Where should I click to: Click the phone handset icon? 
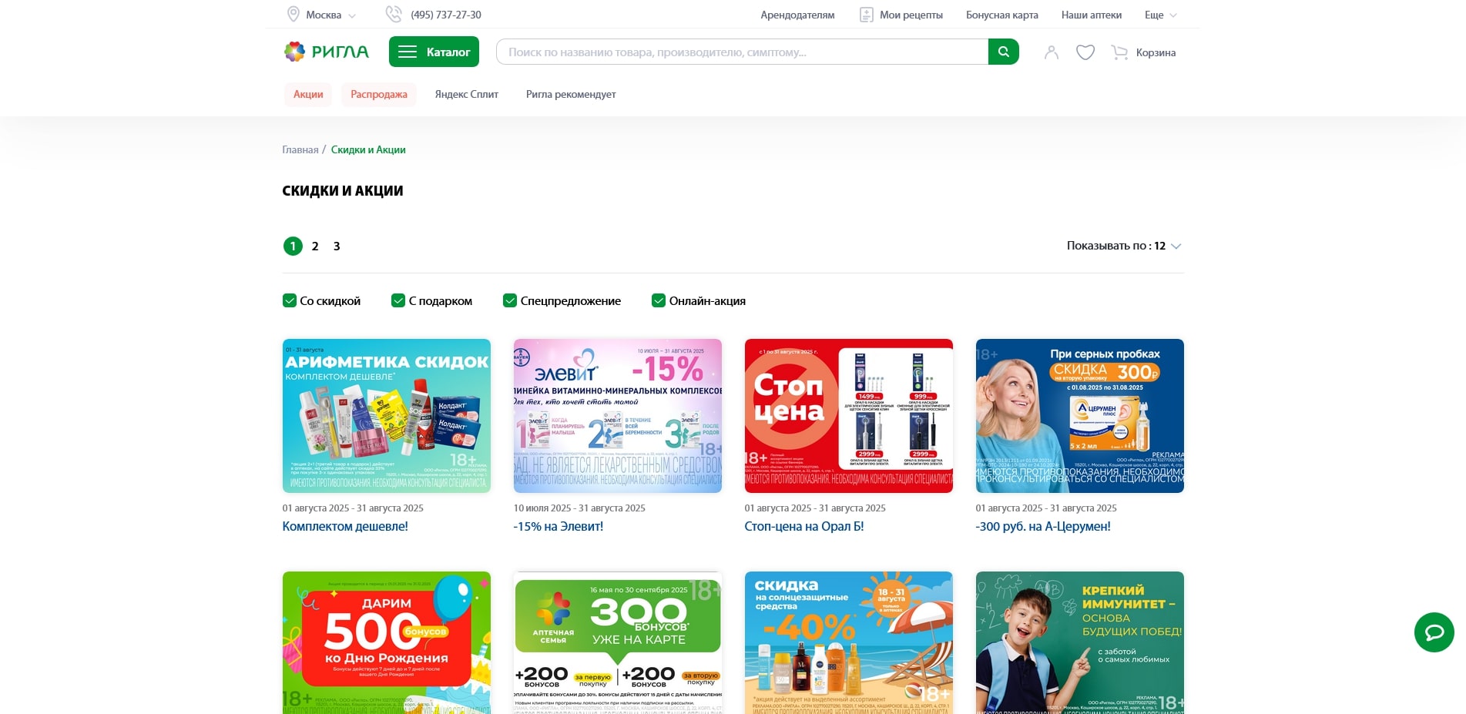click(394, 14)
